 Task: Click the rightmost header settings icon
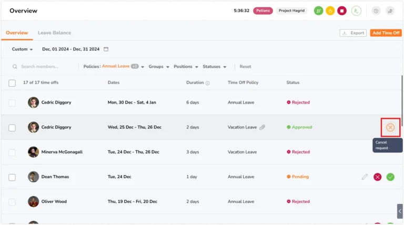point(390,11)
